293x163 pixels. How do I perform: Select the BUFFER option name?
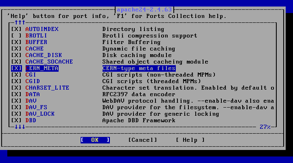pyautogui.click(x=36, y=42)
